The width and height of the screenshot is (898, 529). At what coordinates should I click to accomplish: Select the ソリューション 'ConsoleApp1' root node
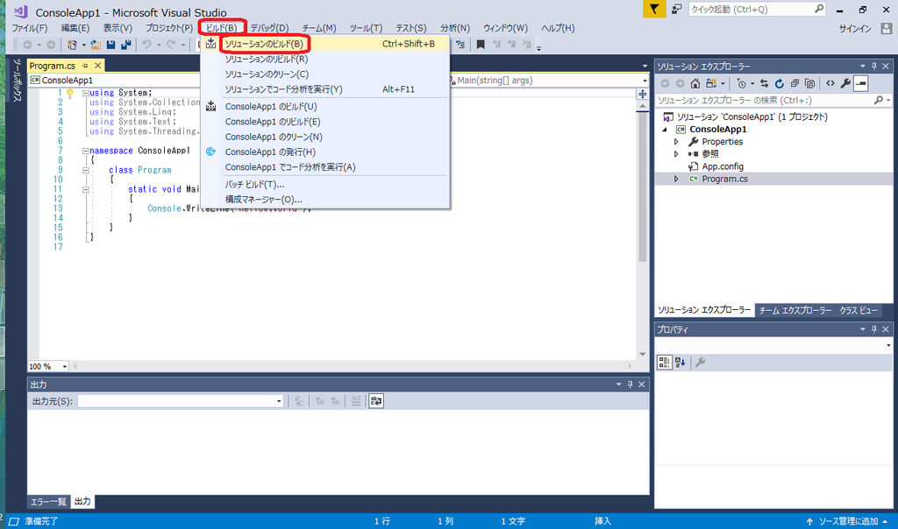[x=752, y=116]
